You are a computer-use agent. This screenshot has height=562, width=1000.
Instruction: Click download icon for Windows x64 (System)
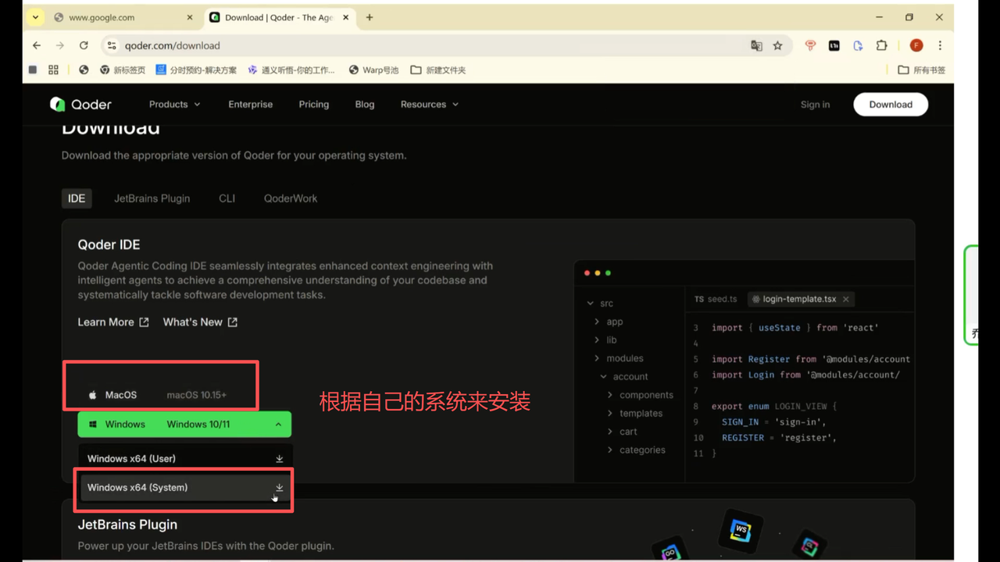coord(279,488)
